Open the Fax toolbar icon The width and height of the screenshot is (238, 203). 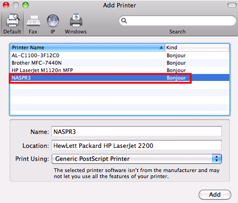[33, 21]
